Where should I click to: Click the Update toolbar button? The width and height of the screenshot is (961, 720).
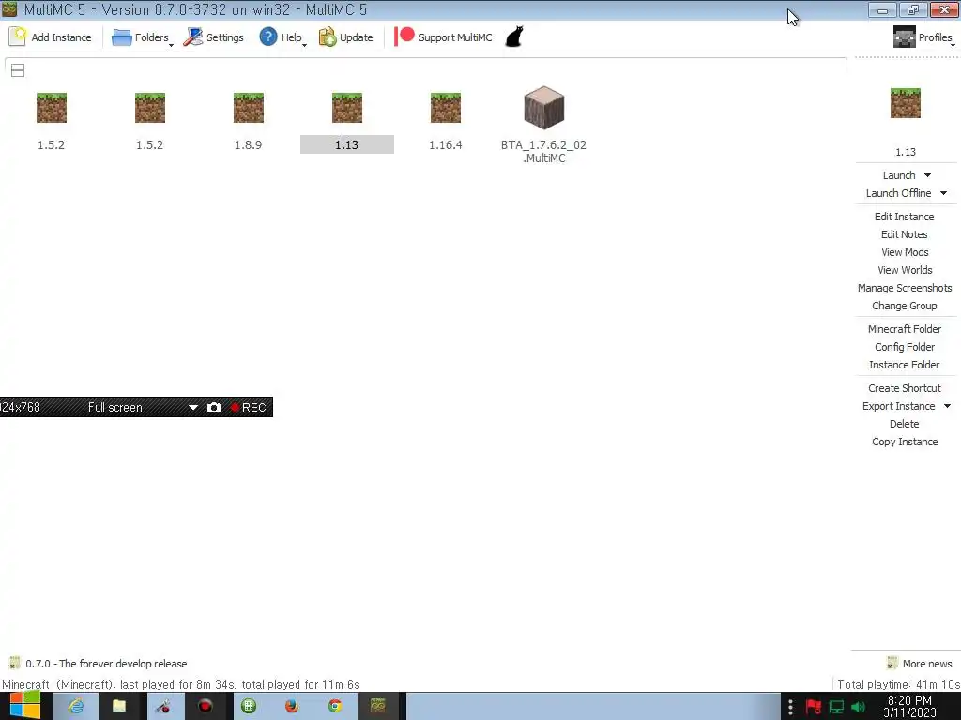pyautogui.click(x=345, y=37)
